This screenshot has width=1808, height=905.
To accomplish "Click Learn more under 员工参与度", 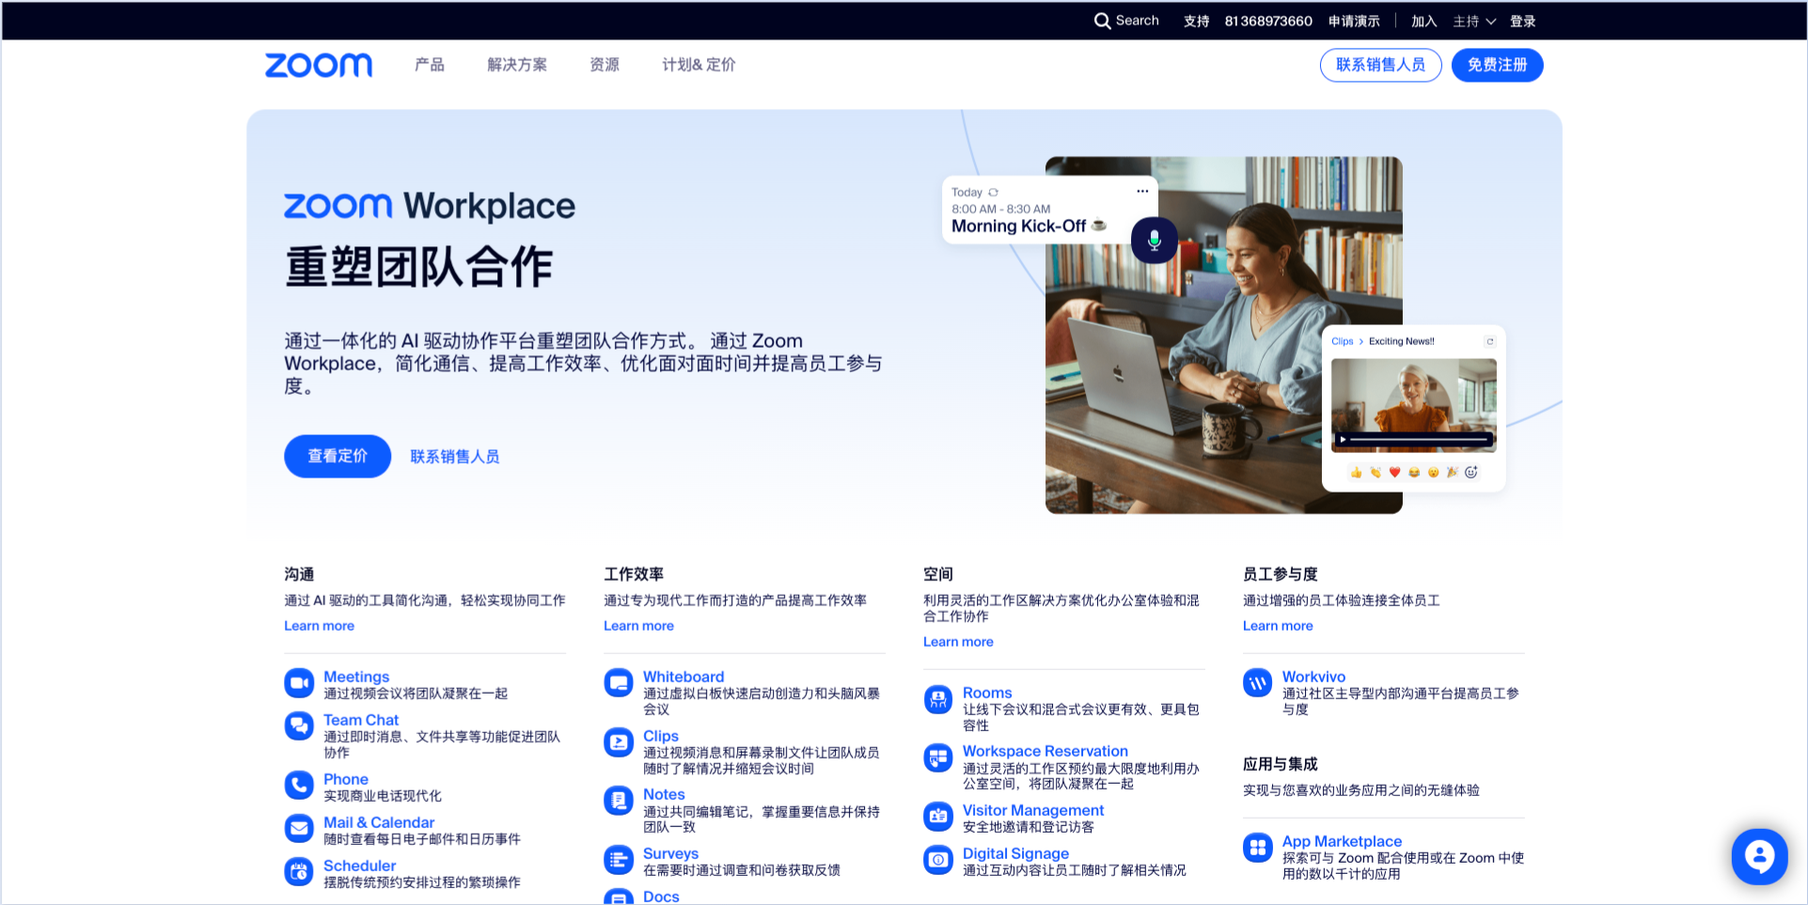I will (1278, 626).
